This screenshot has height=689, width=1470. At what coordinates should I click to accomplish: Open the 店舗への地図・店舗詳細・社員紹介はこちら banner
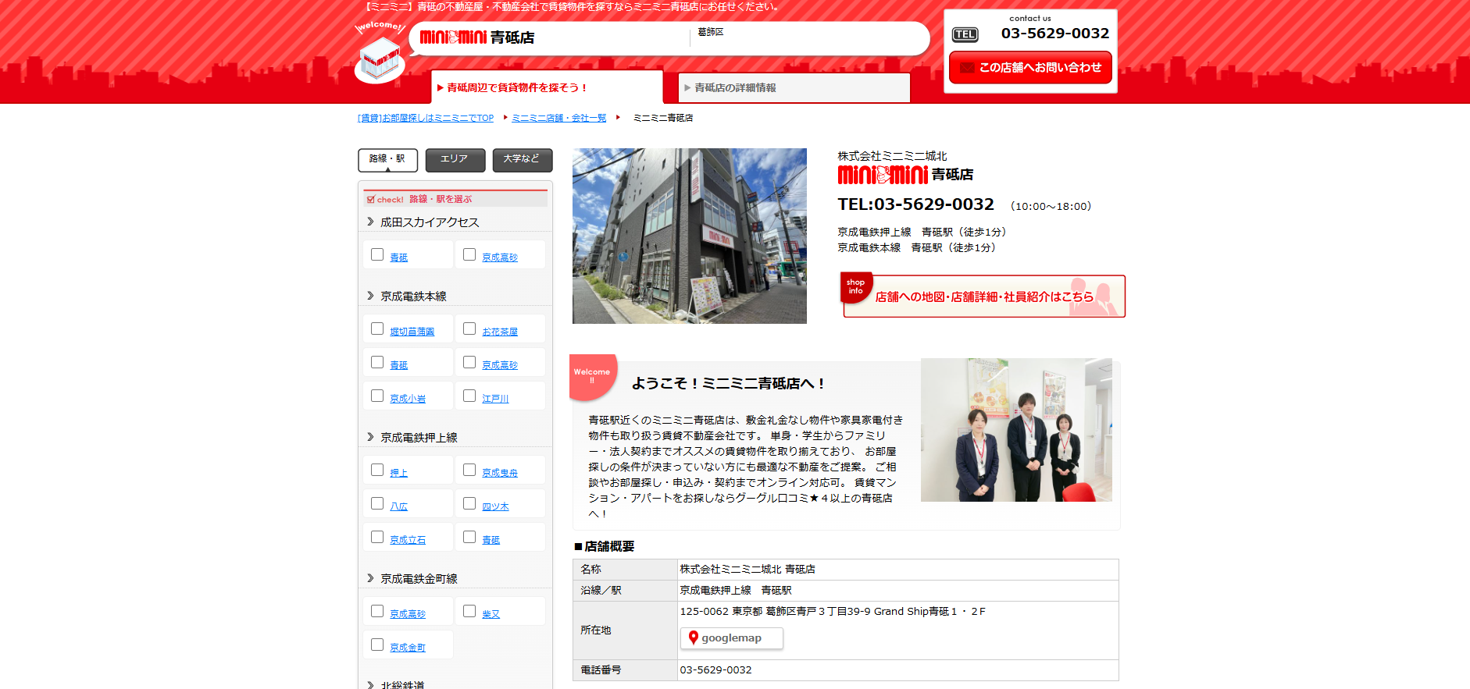(x=983, y=297)
